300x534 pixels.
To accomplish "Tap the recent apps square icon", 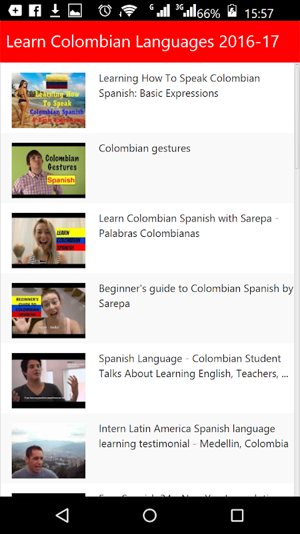I will pyautogui.click(x=237, y=515).
